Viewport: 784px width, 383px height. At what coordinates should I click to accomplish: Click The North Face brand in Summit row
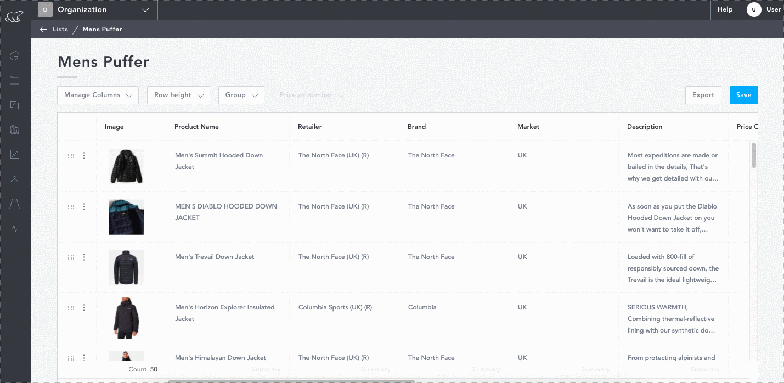pos(431,155)
